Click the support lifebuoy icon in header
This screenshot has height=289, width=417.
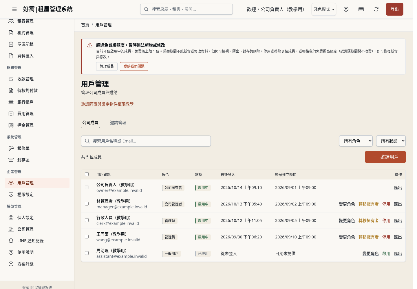[346, 9]
